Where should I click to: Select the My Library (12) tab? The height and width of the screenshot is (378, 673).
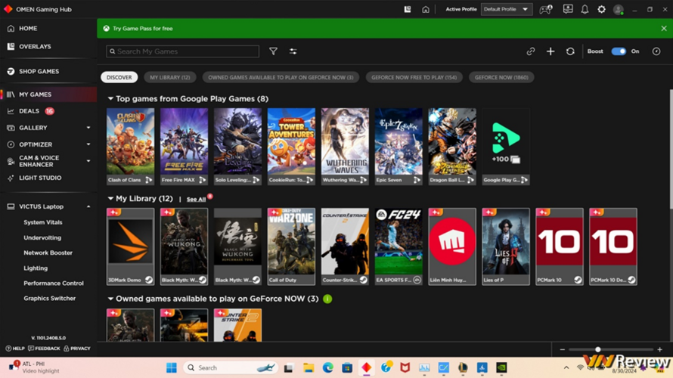(169, 77)
